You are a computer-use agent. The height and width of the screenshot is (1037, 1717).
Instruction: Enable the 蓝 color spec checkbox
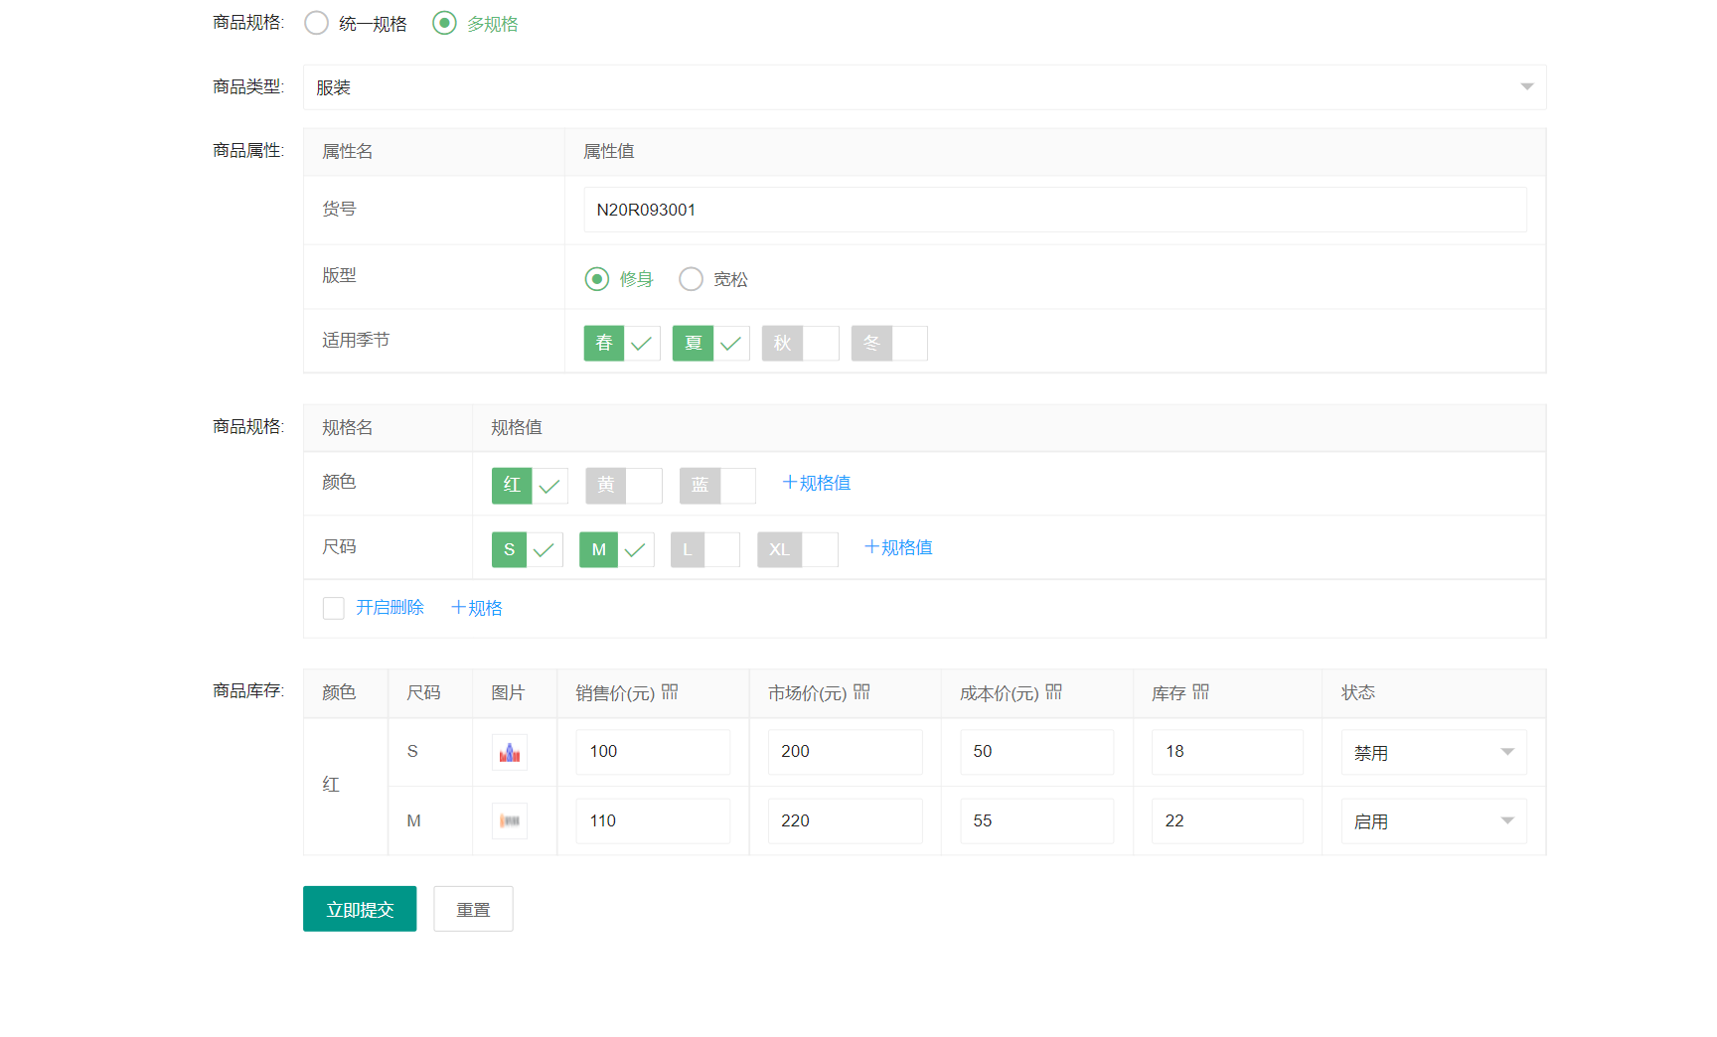click(x=717, y=486)
